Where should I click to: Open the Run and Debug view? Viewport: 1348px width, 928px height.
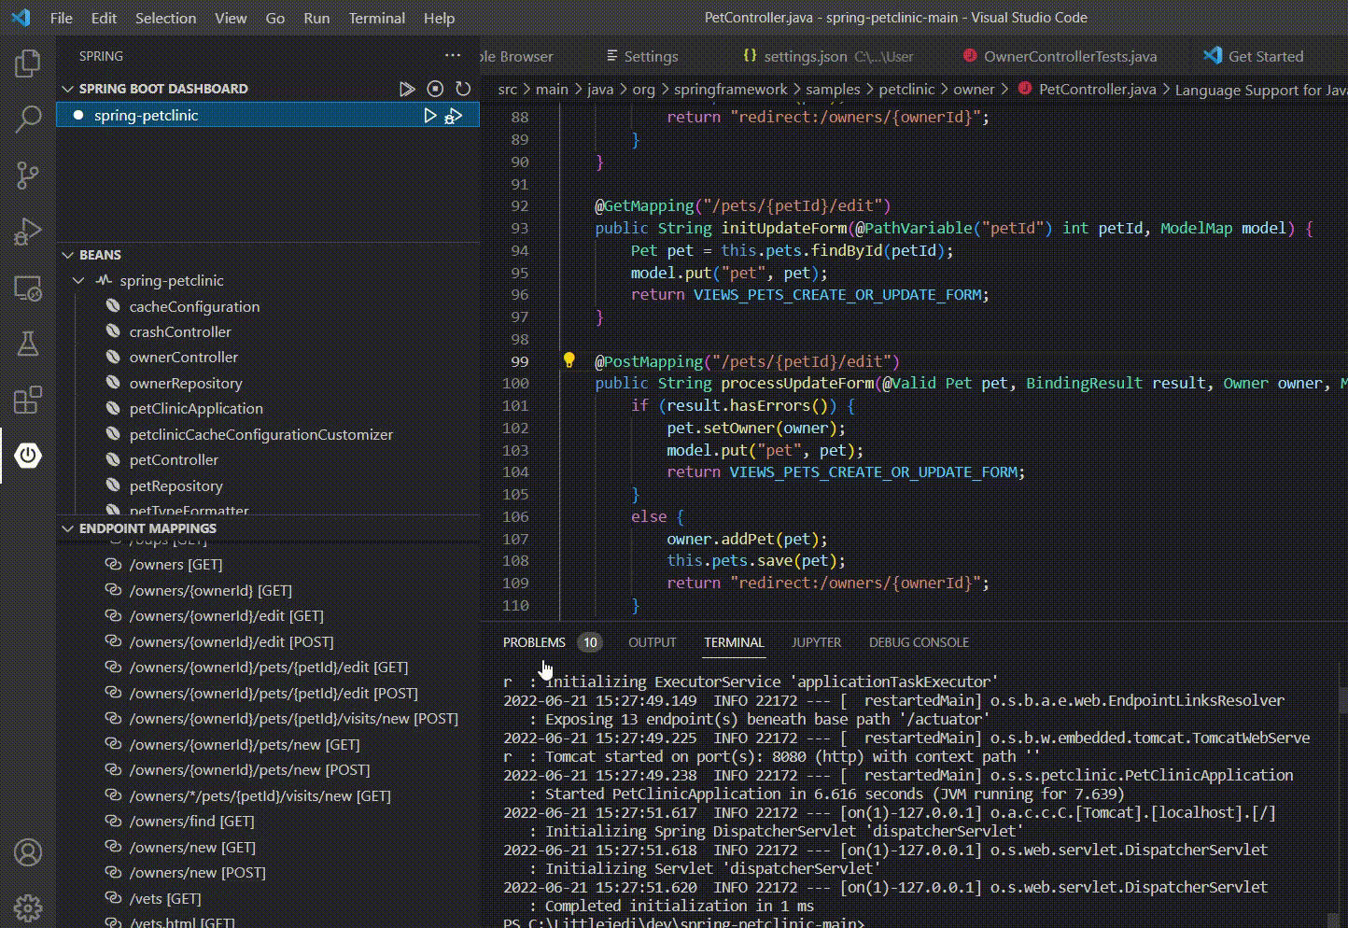pyautogui.click(x=28, y=232)
